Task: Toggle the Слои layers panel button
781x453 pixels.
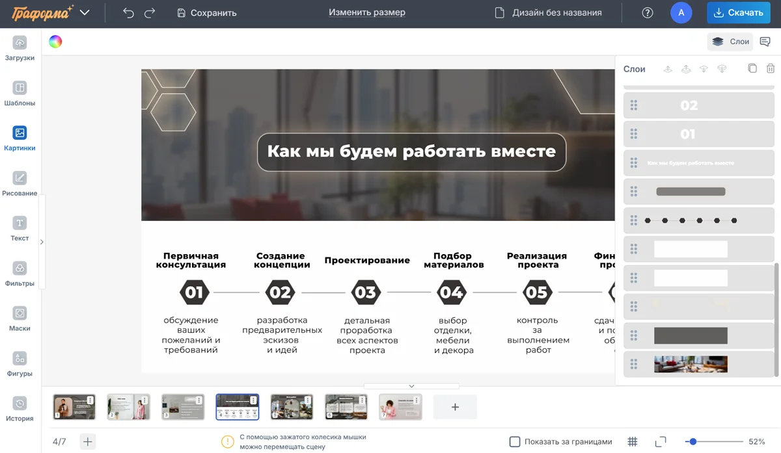Action: point(730,42)
